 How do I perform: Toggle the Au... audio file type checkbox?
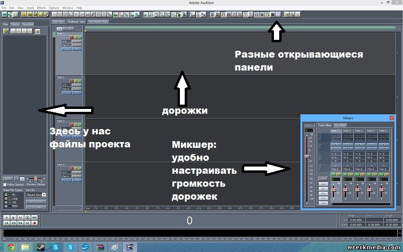coord(6,195)
